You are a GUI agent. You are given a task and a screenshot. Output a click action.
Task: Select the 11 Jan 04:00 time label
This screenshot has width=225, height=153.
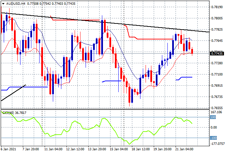(x=54, y=149)
